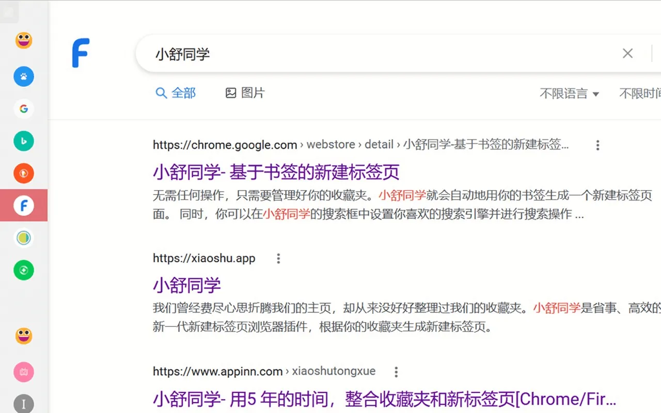Select the Baidu search engine icon
This screenshot has width=661, height=413.
tap(23, 76)
